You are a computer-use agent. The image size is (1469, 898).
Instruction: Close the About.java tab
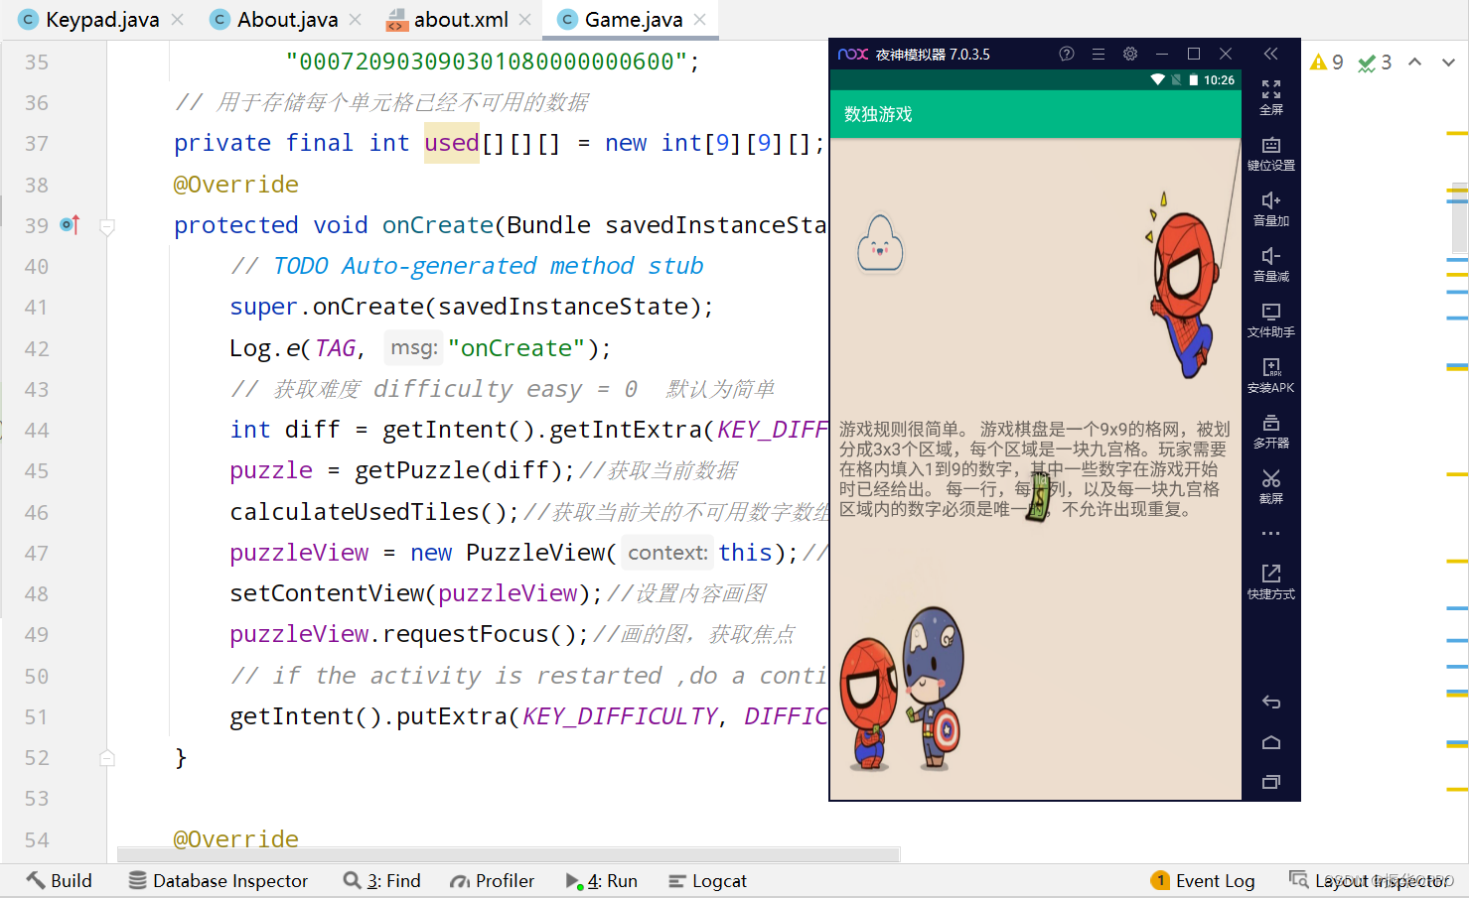pyautogui.click(x=356, y=20)
